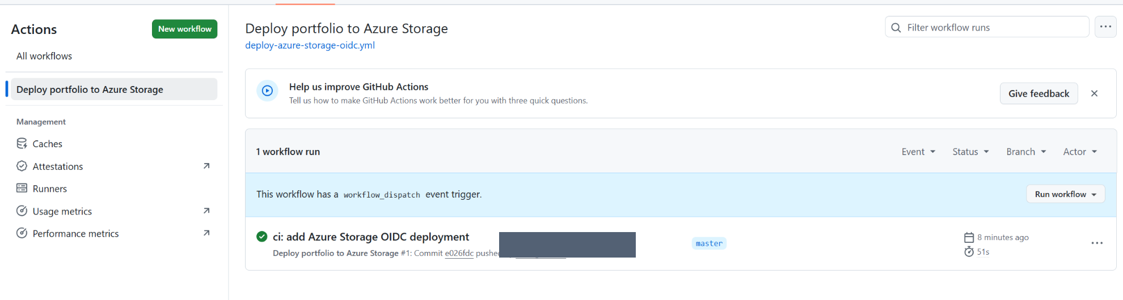Click the master branch label
Screen dimensions: 1123x300
709,243
